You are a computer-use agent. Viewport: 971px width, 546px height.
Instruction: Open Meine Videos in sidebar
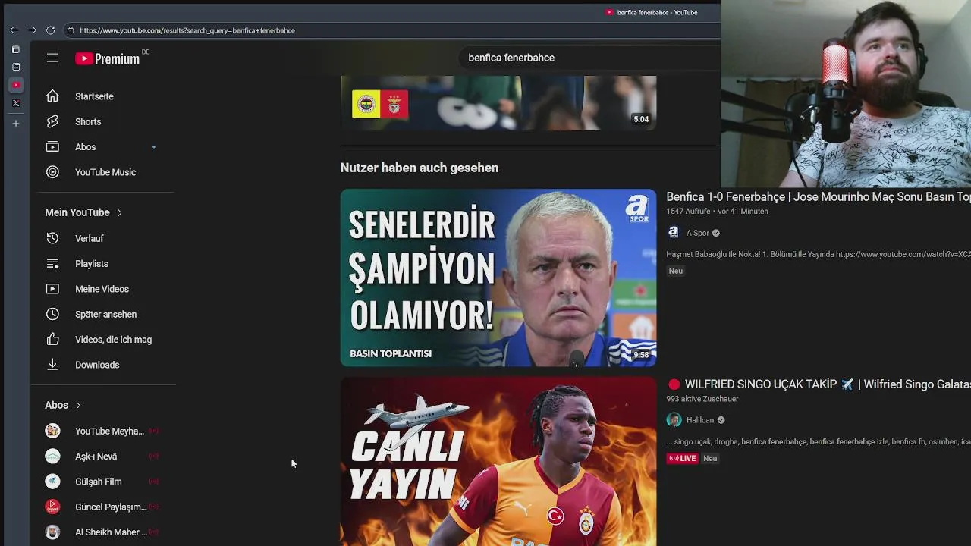(103, 289)
